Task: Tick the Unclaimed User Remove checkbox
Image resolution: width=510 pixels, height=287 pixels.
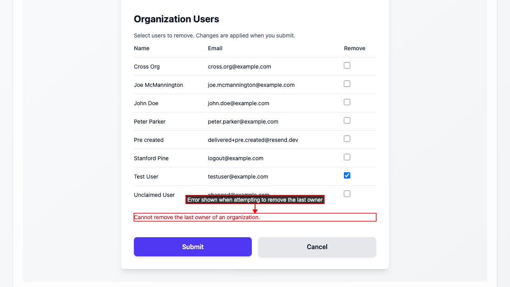Action: pos(347,194)
